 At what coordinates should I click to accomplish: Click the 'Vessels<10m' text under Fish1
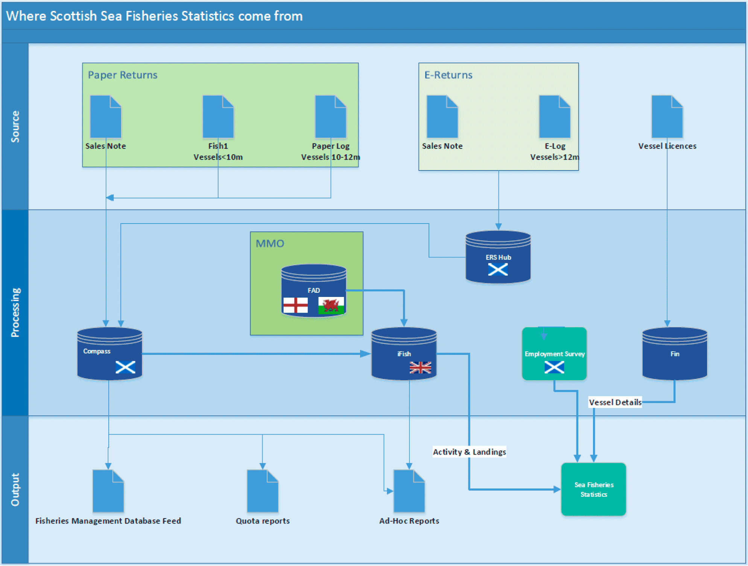(218, 157)
